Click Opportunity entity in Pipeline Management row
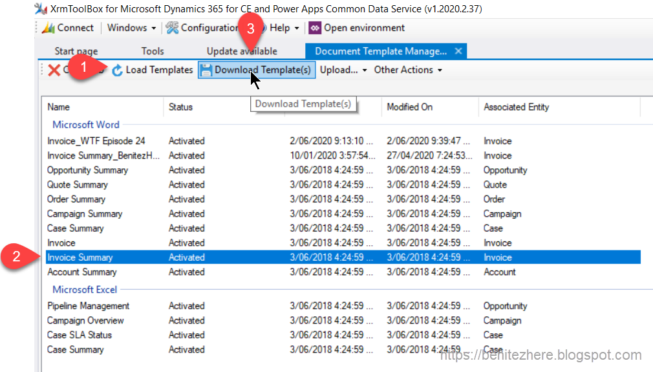This screenshot has height=372, width=653. pos(505,306)
